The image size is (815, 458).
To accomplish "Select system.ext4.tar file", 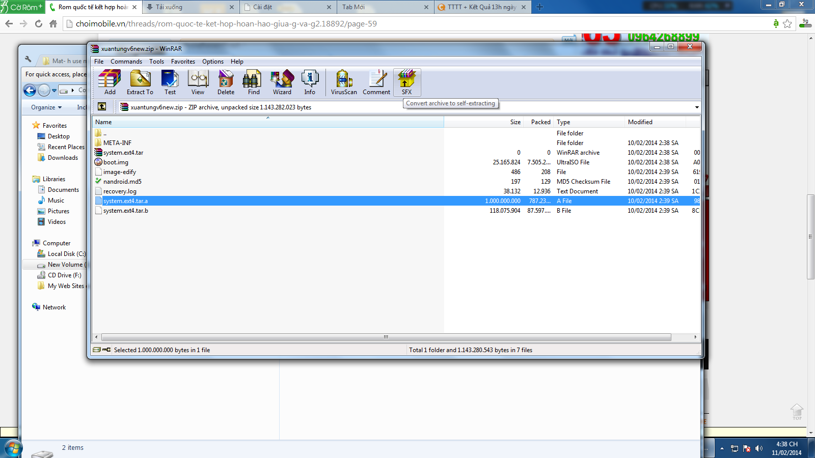I will 396,153.
